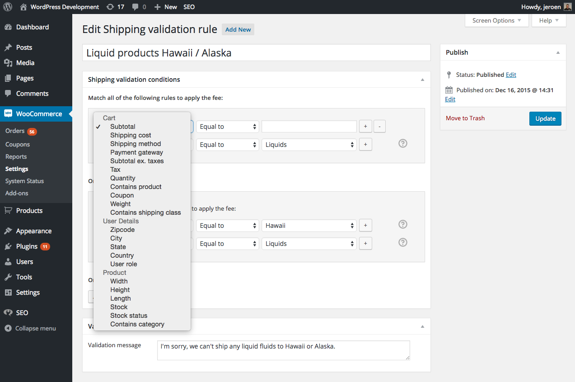Pick Zipcode under User Details
Screen dimensions: 575x382
point(122,230)
